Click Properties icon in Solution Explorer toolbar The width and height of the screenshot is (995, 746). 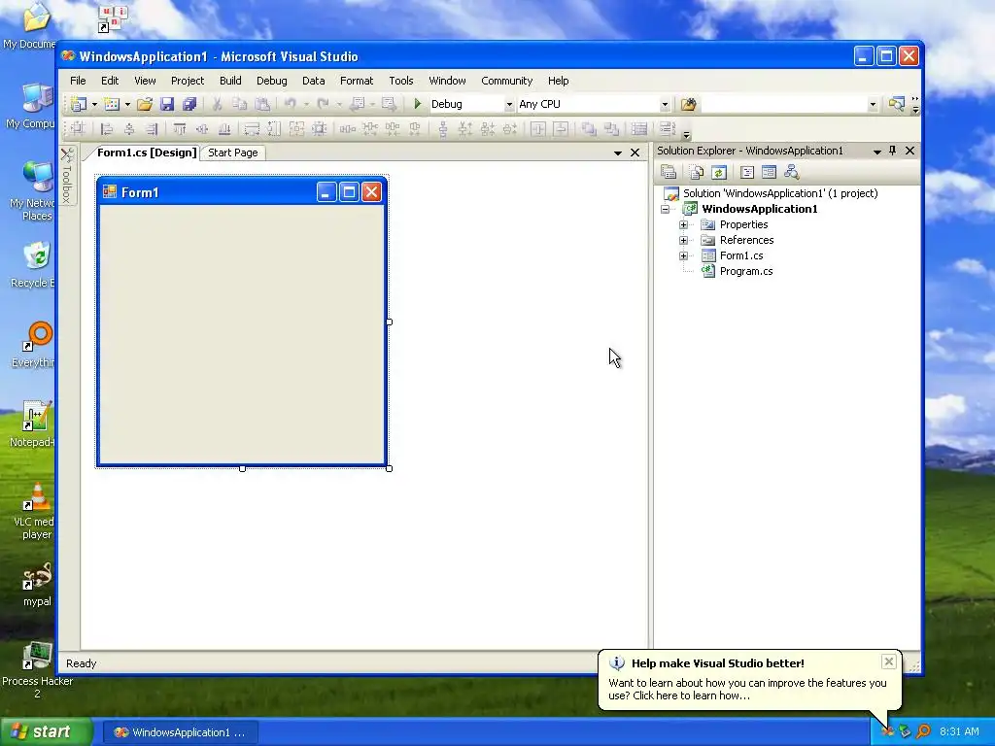pos(668,172)
